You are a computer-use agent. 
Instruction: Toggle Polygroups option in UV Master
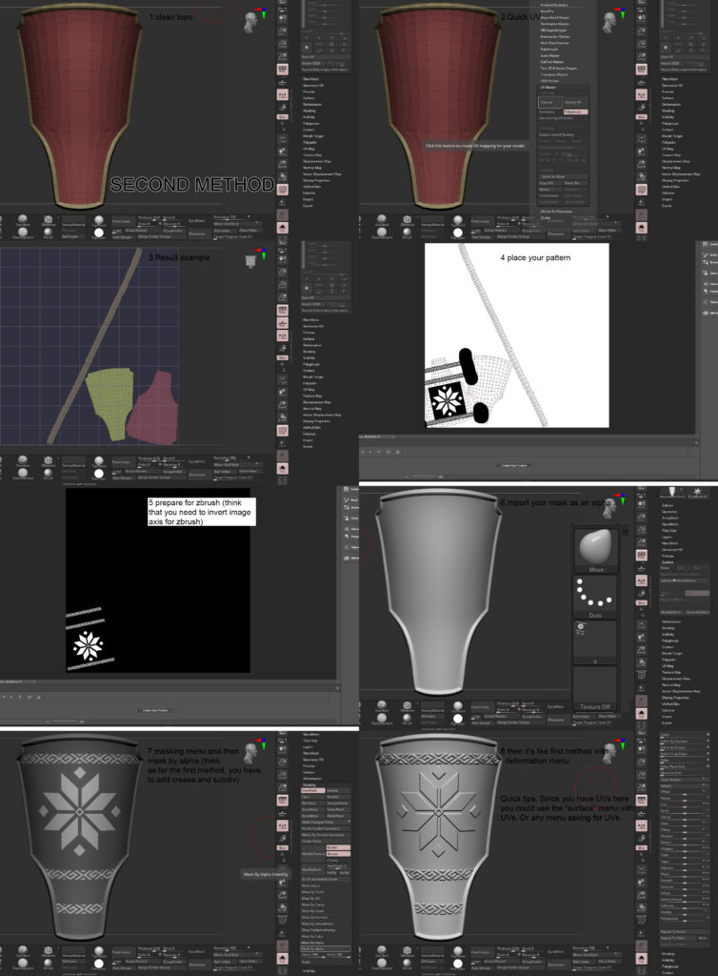575,112
